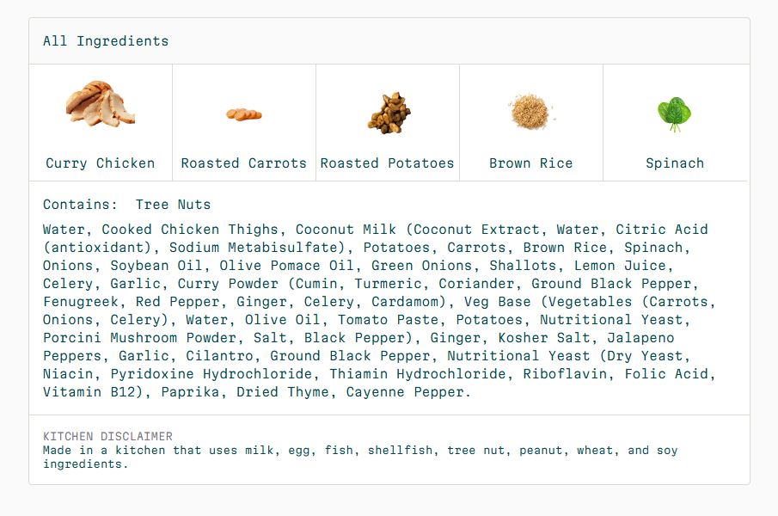The image size is (778, 516).
Task: Select the Curry Chicken label
Action: point(101,163)
